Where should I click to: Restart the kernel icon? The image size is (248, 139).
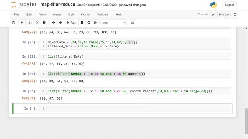coord(89,22)
